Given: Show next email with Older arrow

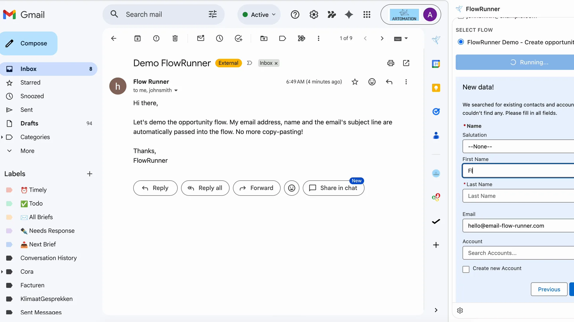Looking at the screenshot, I should point(382,38).
